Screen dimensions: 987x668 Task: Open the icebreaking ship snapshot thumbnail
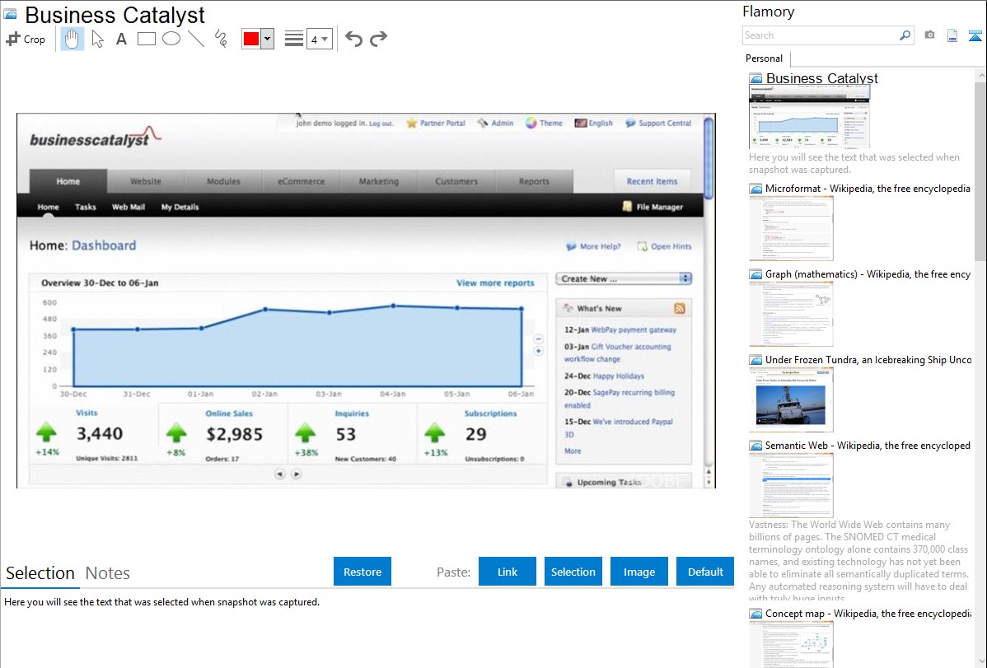point(791,399)
